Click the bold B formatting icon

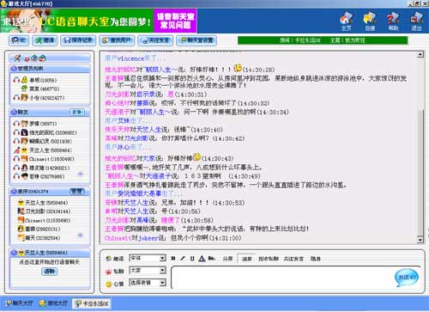(x=173, y=259)
